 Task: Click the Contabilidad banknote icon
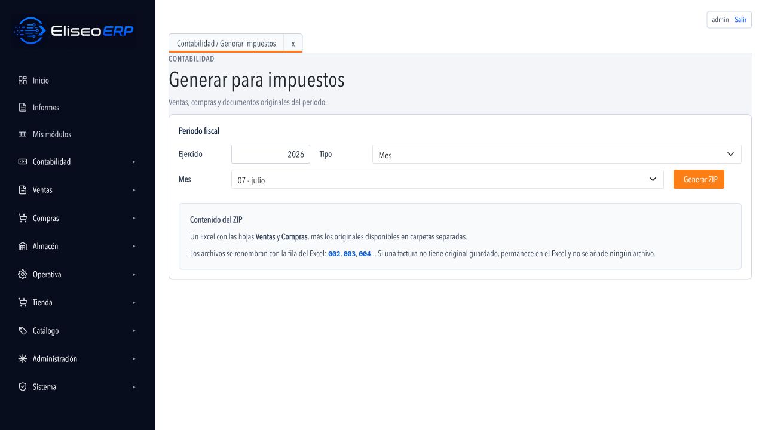(x=23, y=162)
